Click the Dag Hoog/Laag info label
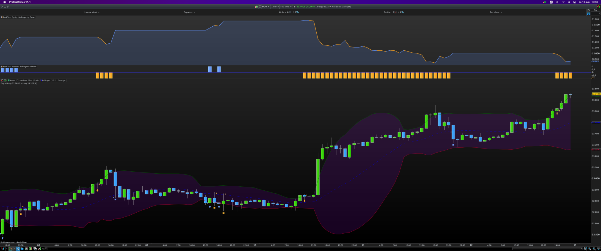Screen dimensions: 601x251 (x=18, y=83)
